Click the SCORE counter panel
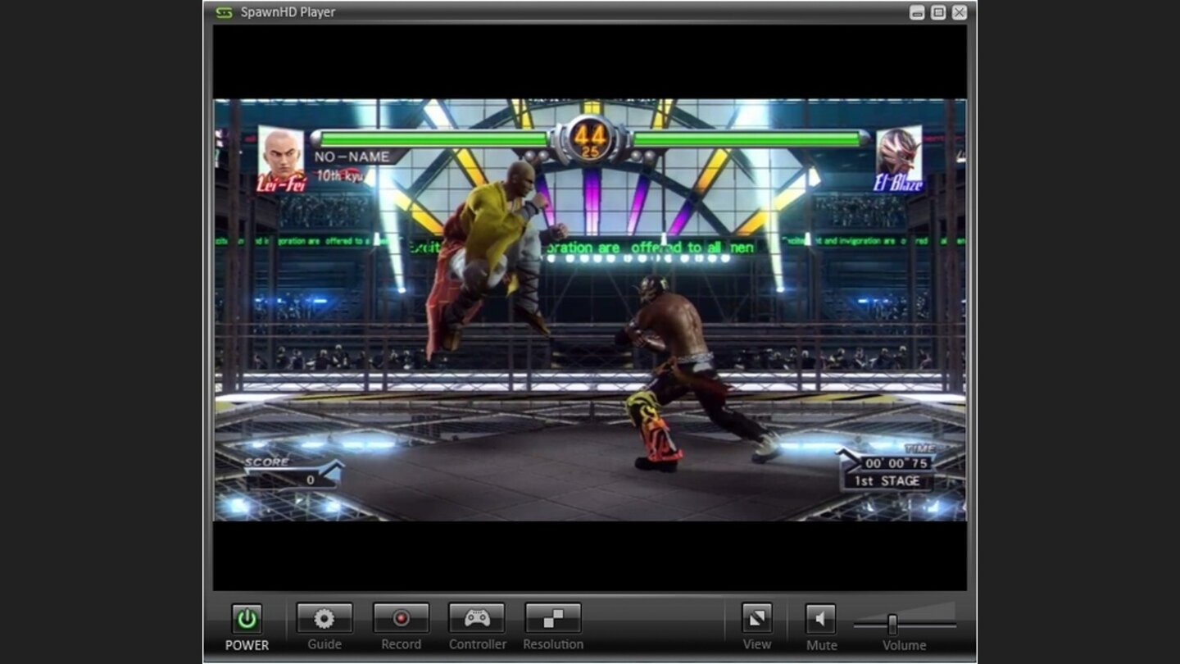The width and height of the screenshot is (1180, 664). 293,474
